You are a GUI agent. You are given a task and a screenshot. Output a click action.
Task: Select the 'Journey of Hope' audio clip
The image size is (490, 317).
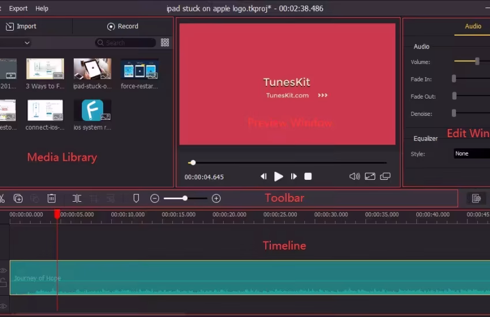(x=250, y=277)
